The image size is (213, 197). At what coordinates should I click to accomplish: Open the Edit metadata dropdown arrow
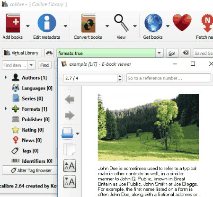[65, 26]
